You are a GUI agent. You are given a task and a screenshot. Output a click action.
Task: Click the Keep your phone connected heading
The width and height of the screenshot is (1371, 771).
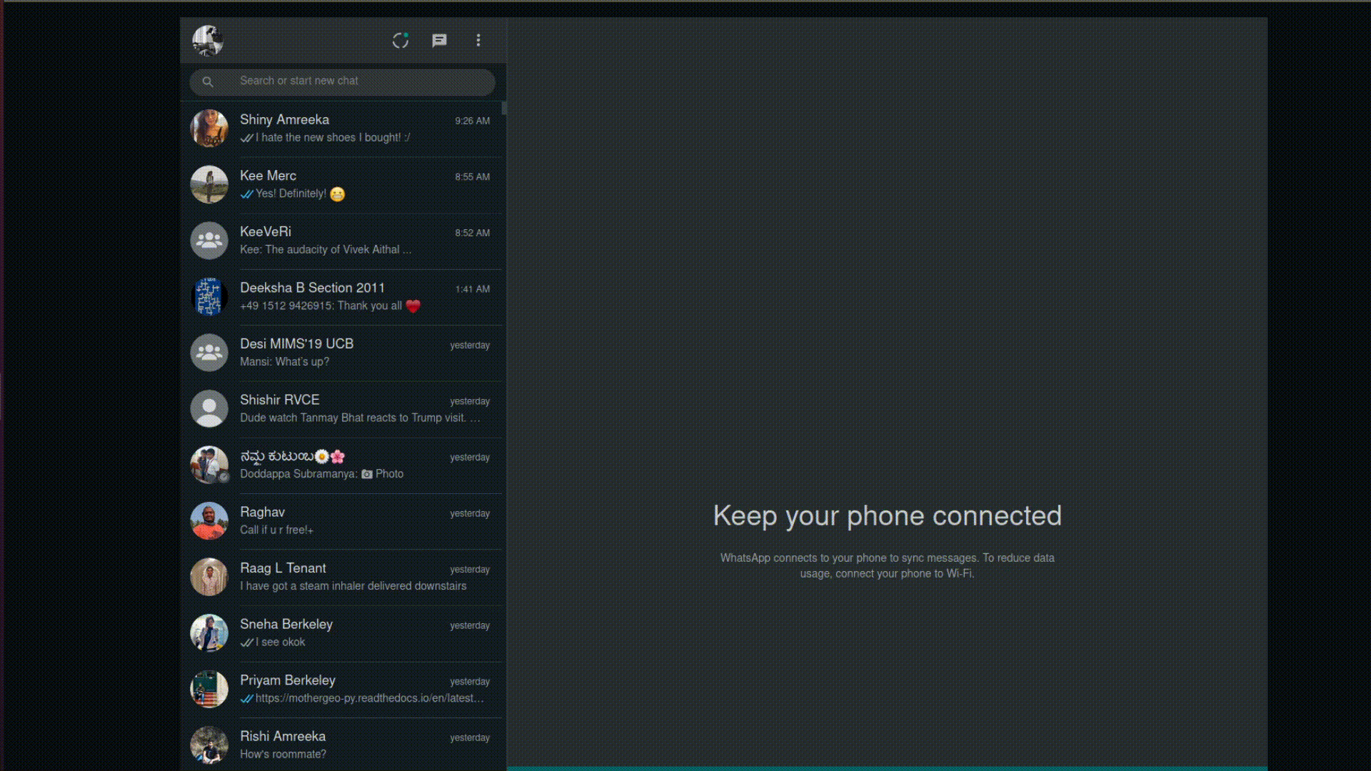(x=887, y=516)
